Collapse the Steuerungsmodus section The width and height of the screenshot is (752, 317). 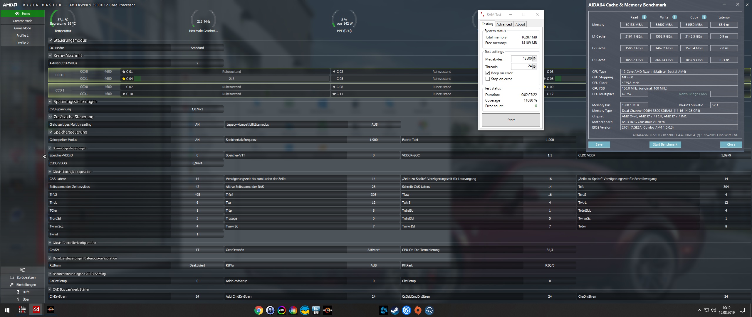point(50,40)
